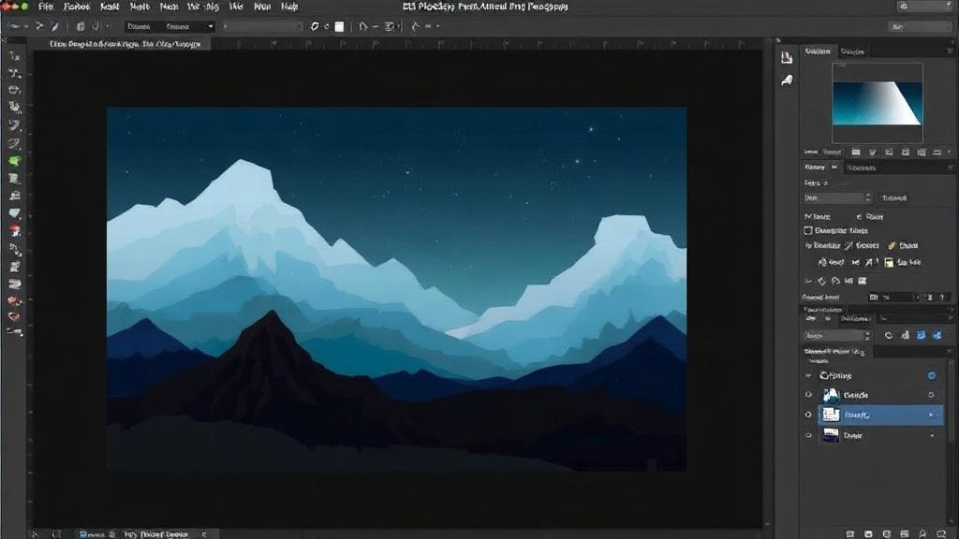Click the gradient preview thumbnail in the top-right panel

point(877,103)
